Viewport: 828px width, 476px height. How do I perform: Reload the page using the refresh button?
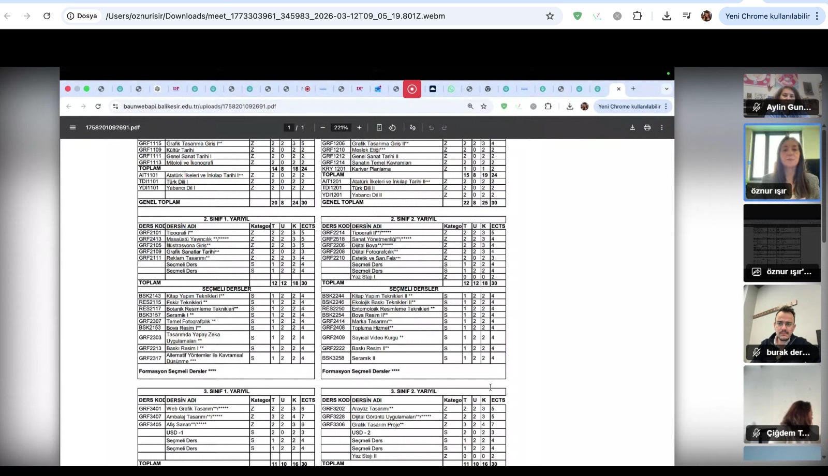click(47, 16)
